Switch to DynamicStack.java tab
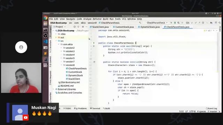The width and height of the screenshot is (223, 125). click(x=149, y=27)
